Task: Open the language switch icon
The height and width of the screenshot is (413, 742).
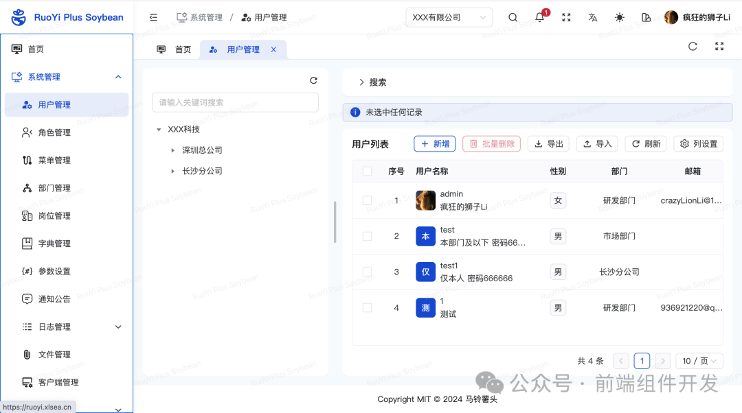Action: click(592, 17)
